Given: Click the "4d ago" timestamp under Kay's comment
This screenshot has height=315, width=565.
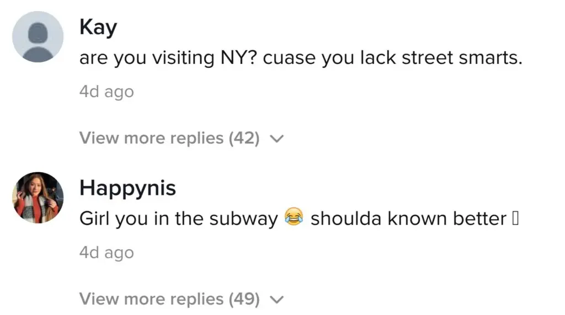Looking at the screenshot, I should click(106, 92).
